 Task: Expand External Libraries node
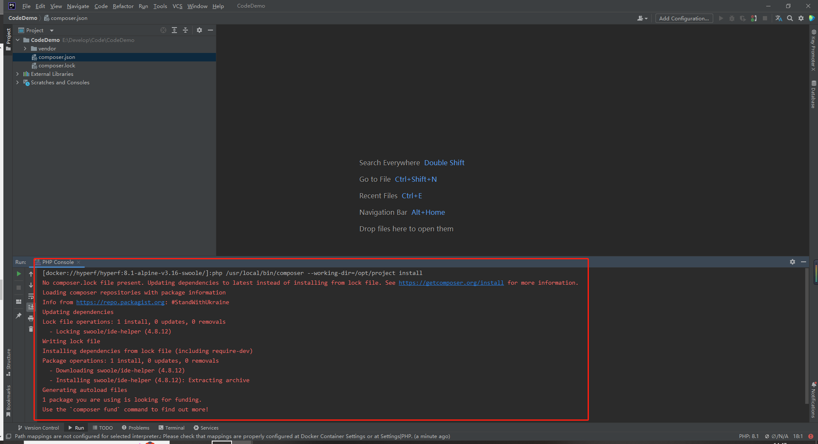pos(18,74)
